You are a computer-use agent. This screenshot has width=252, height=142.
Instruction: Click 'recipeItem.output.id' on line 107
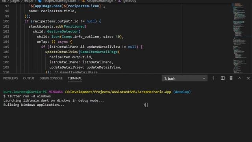point(70,57)
